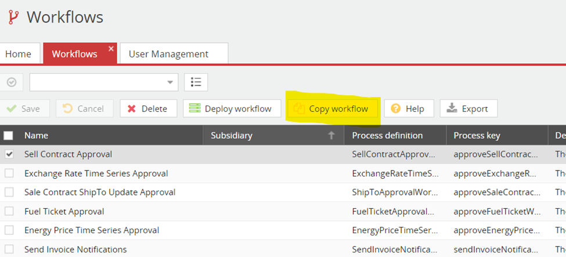Select the Exchange Rate Time Series Approval row
The height and width of the screenshot is (257, 566).
(x=96, y=173)
